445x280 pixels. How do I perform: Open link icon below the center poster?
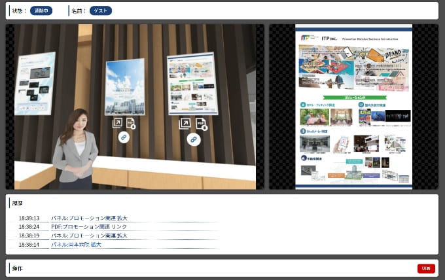coord(124,137)
